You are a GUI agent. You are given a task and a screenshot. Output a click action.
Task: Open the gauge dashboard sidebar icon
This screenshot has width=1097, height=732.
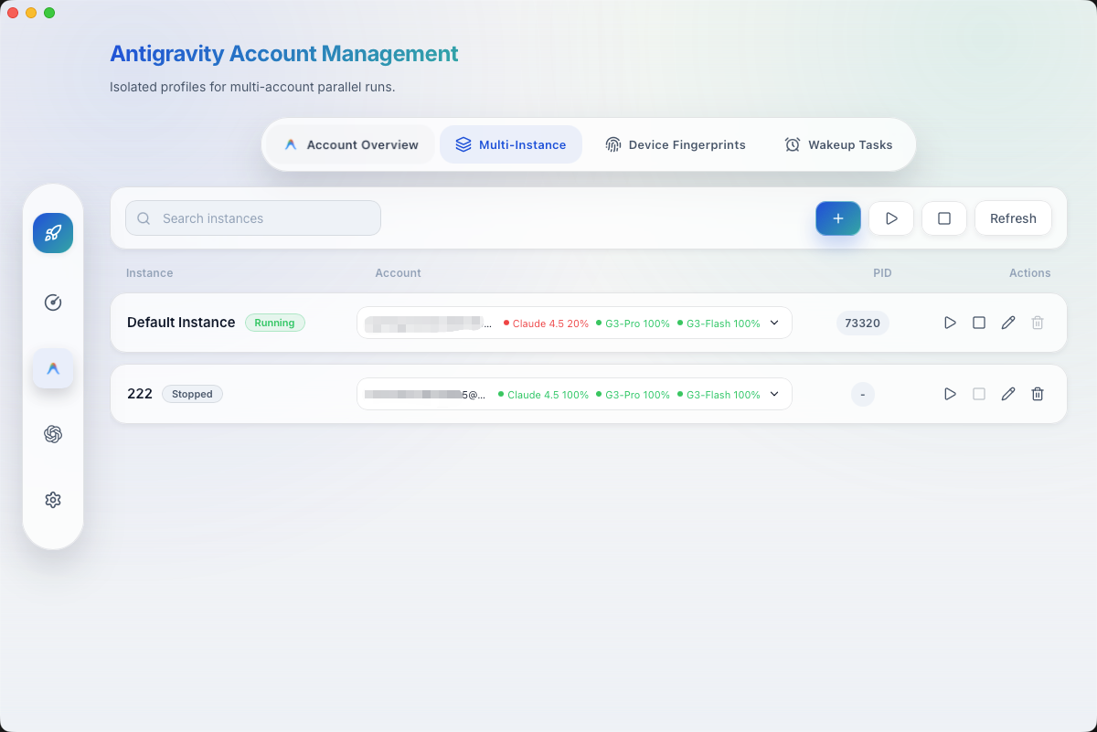pos(53,302)
